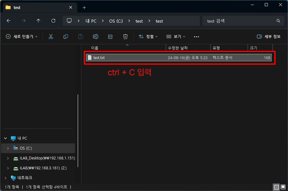
Task: Go up one folder level
Action: click(38, 21)
